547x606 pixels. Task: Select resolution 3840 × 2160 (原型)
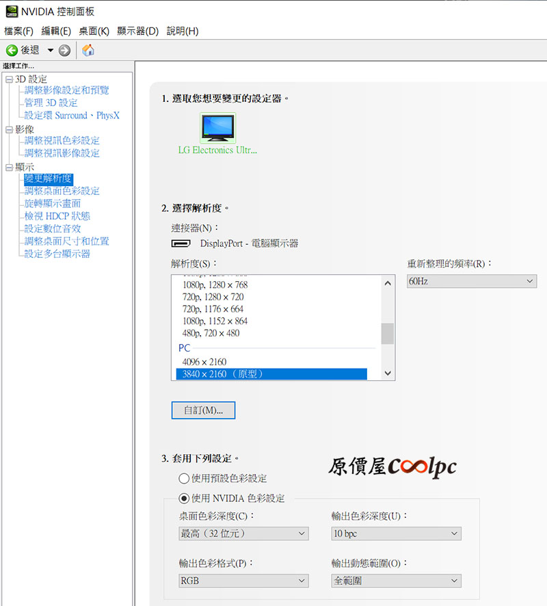click(271, 374)
